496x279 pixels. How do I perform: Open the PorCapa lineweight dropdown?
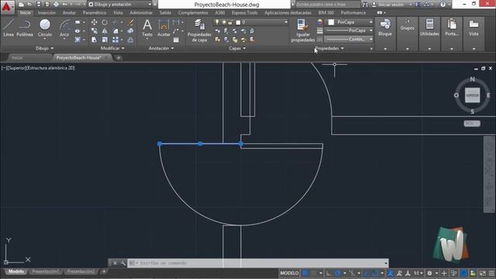point(350,31)
